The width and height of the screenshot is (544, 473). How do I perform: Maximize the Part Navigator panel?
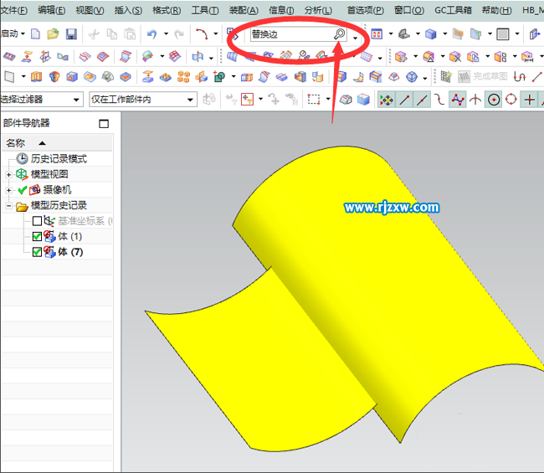click(104, 123)
